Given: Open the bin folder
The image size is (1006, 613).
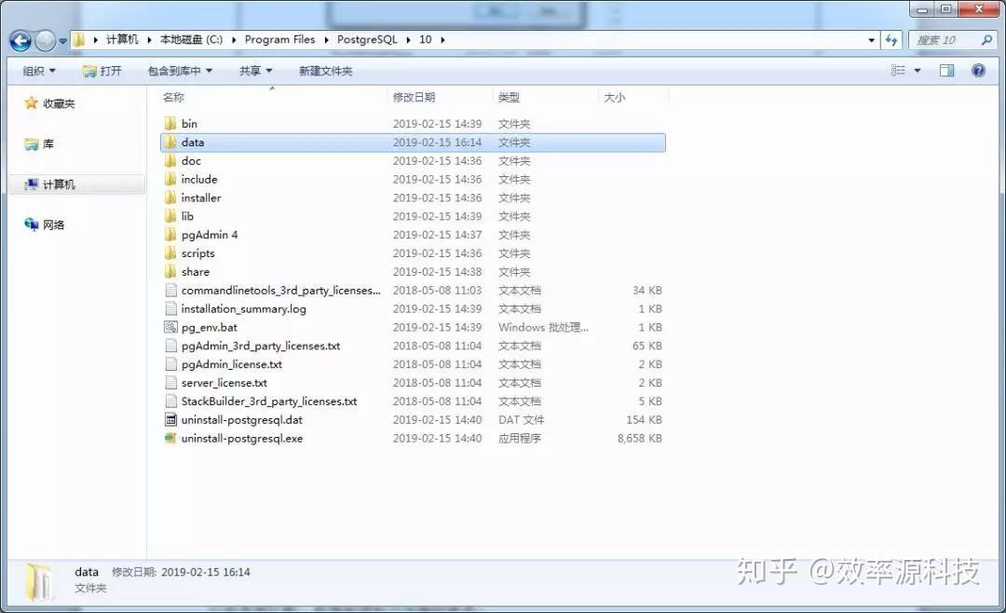Looking at the screenshot, I should [189, 123].
